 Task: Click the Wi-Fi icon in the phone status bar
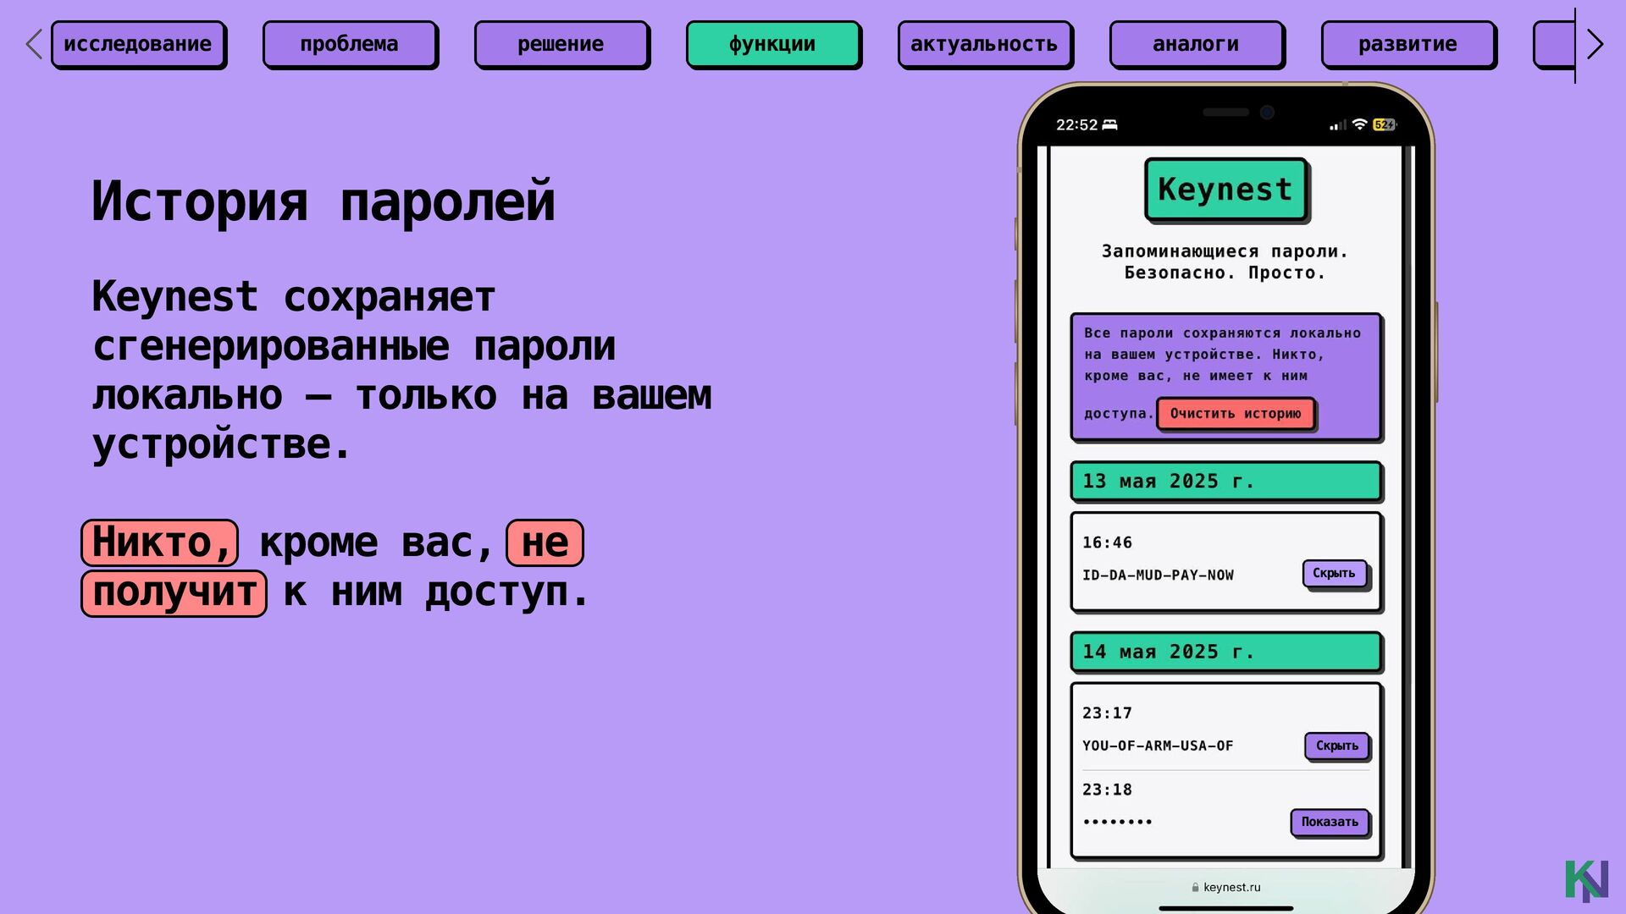(1359, 124)
